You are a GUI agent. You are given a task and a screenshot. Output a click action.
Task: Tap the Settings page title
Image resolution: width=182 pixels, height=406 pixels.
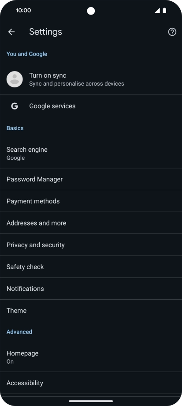click(45, 32)
